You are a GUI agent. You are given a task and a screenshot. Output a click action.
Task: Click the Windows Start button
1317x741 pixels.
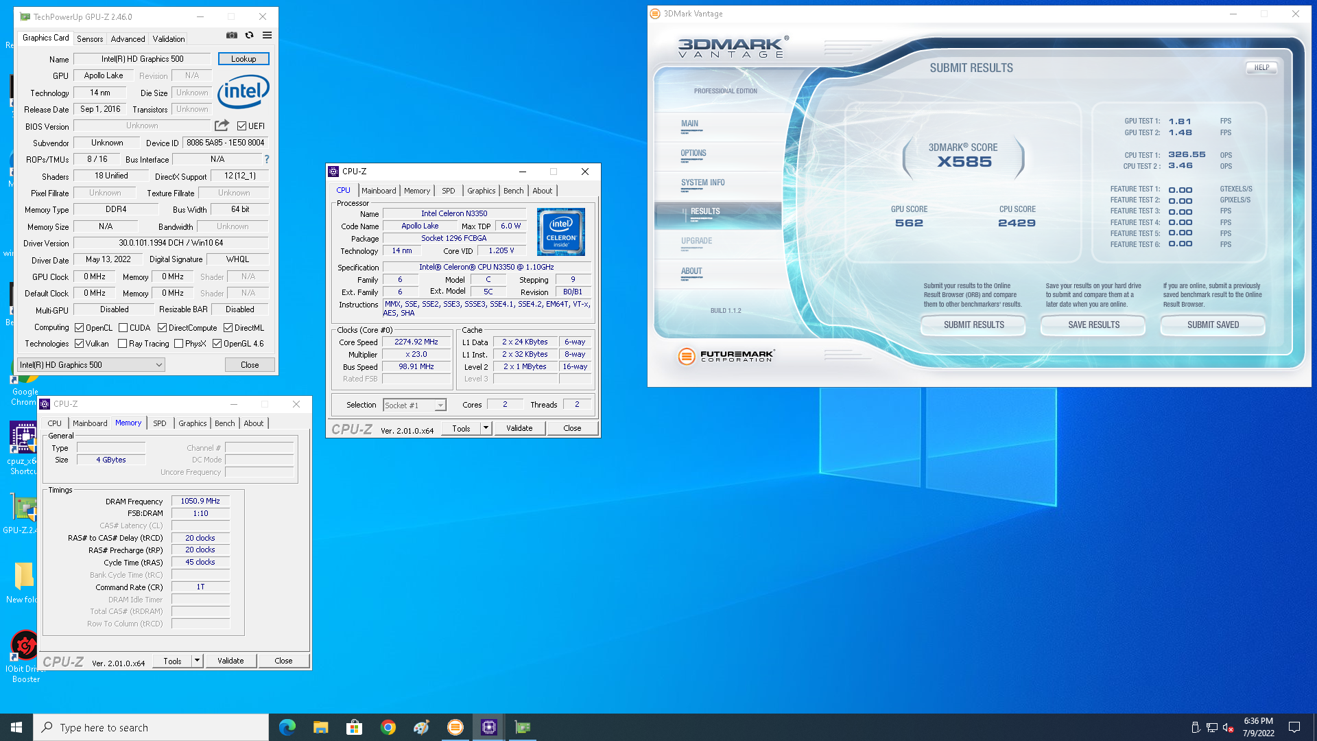click(16, 727)
